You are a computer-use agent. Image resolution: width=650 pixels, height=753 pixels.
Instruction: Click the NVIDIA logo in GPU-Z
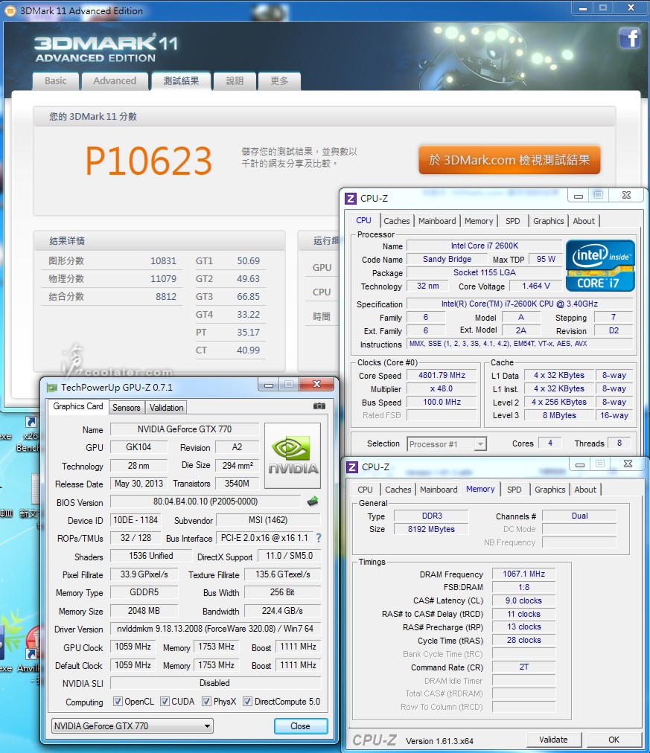pos(293,455)
